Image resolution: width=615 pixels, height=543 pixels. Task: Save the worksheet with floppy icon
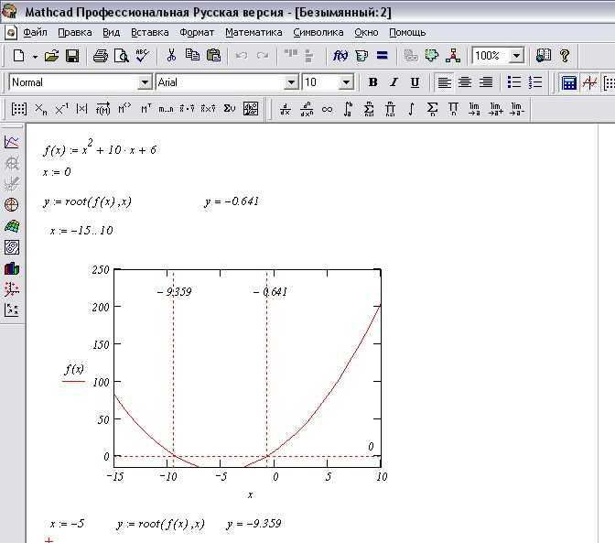click(x=72, y=56)
